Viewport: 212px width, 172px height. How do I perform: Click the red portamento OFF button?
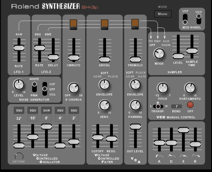(x=190, y=105)
